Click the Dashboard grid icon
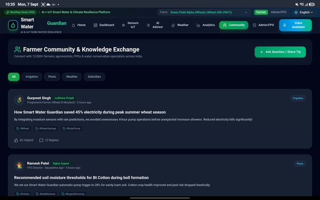Image resolution: width=320 pixels, height=200 pixels. 95,25
